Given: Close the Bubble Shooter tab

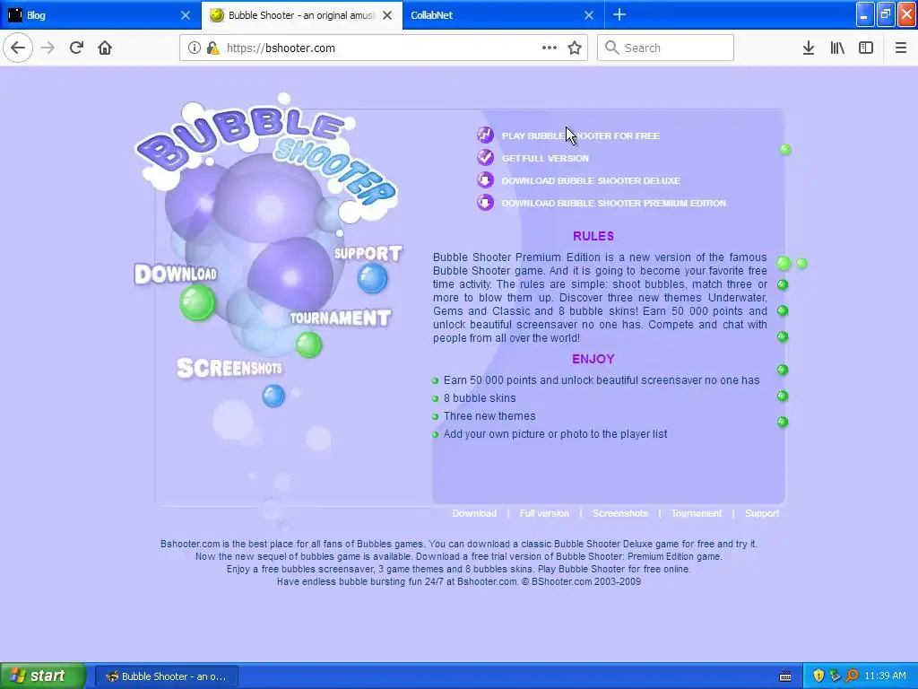Looking at the screenshot, I should click(387, 15).
